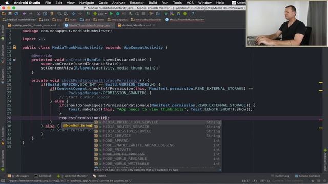Click the Redo arrow icon
The image size is (328, 184).
(31, 14)
